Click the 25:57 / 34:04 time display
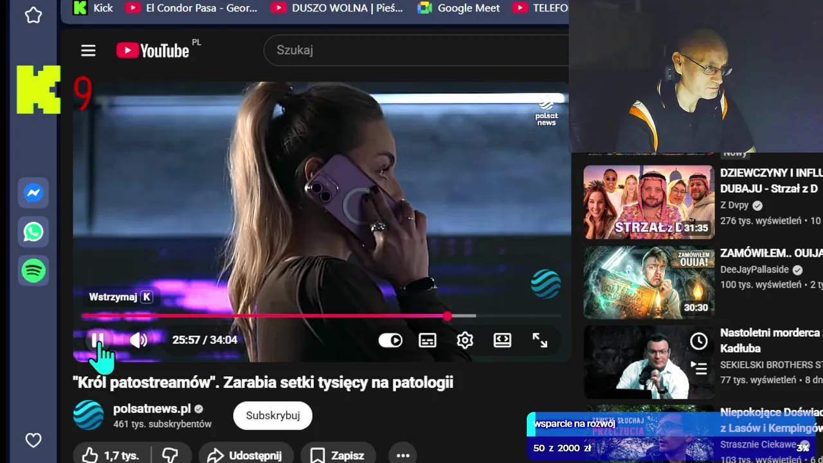Image resolution: width=823 pixels, height=463 pixels. point(204,340)
